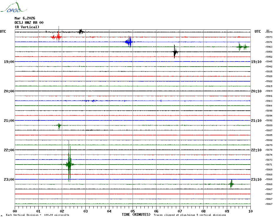Click the Each Vertical Division scale note
Screen dimensions: 274x219
[37, 215]
